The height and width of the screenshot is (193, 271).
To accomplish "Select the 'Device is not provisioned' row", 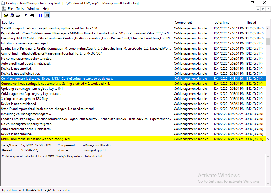I will point(133,104).
